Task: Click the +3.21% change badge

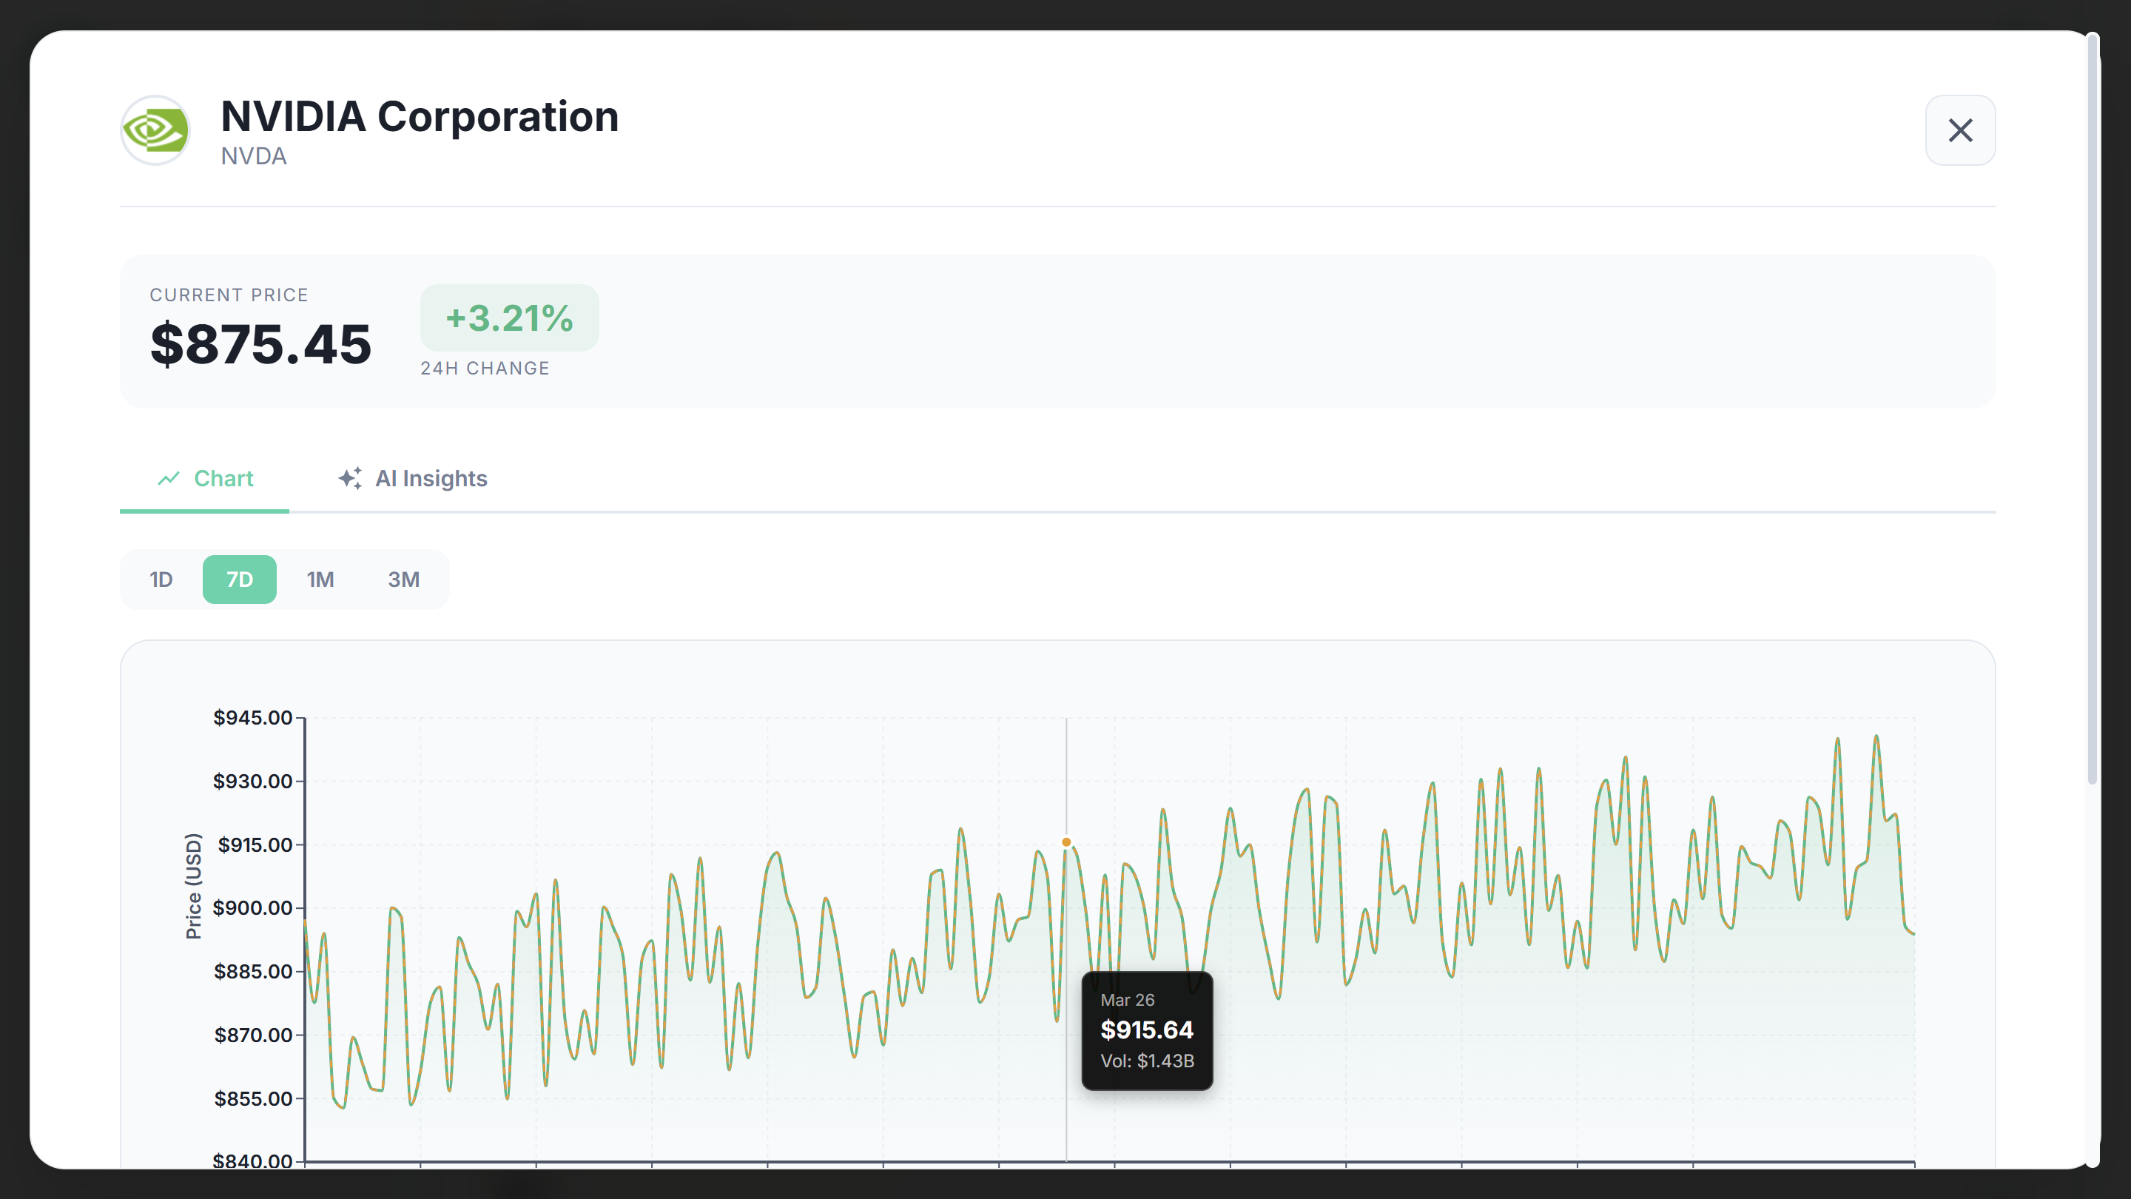Action: tap(509, 318)
